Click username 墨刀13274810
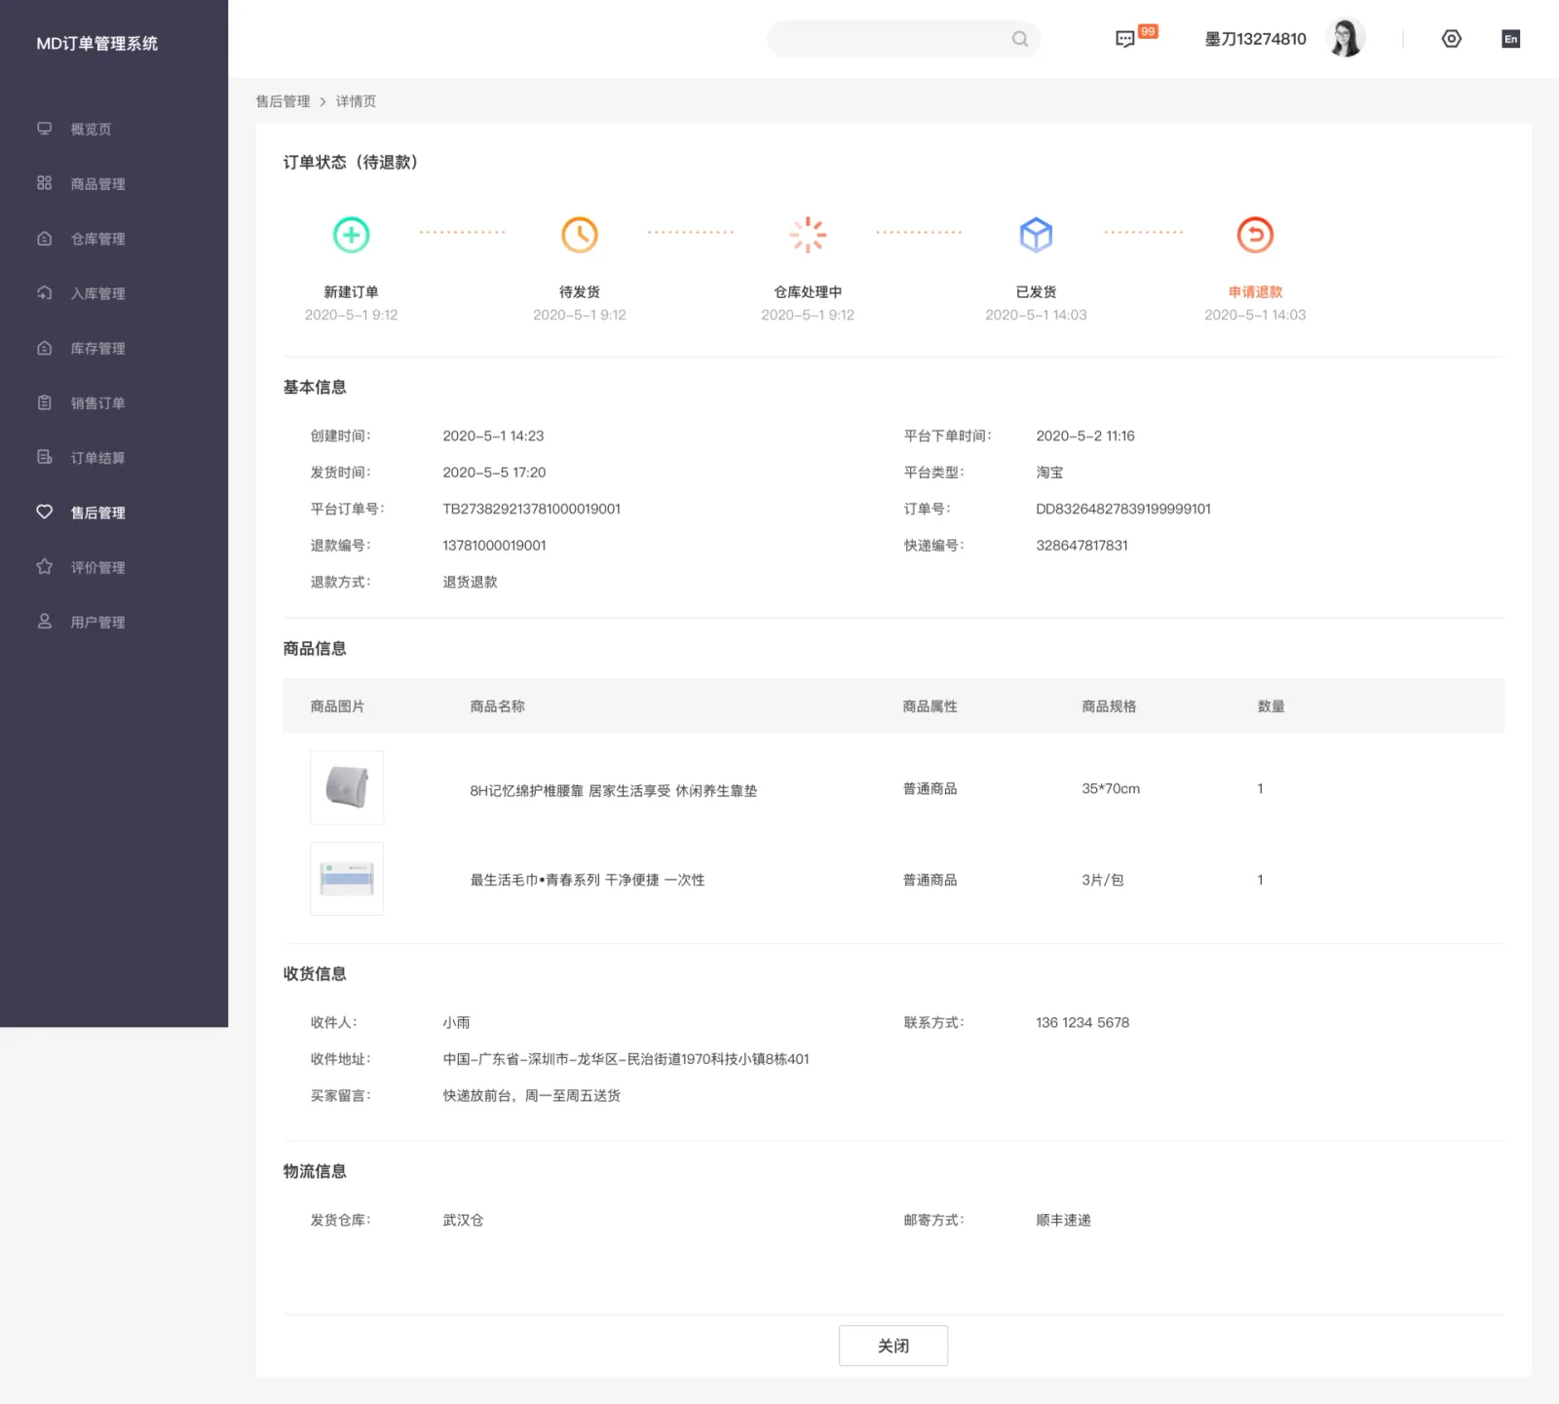Screen dimensions: 1559x1404 [x=1255, y=39]
